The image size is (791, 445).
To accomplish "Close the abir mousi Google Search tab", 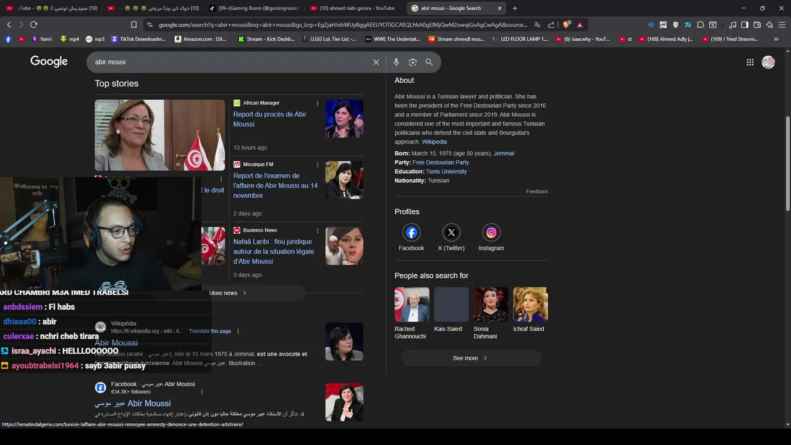I will point(499,8).
